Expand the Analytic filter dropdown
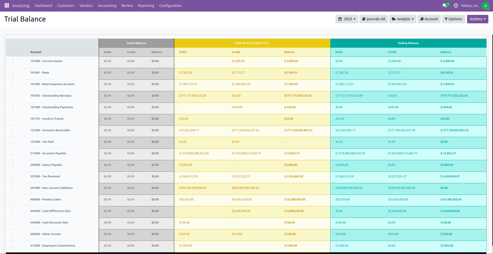This screenshot has height=254, width=493. click(x=403, y=19)
